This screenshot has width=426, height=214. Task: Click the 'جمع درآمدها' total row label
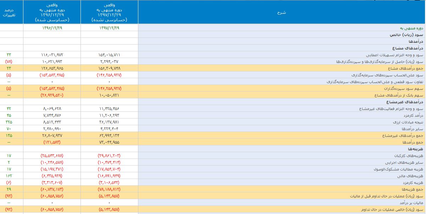pyautogui.click(x=414, y=142)
